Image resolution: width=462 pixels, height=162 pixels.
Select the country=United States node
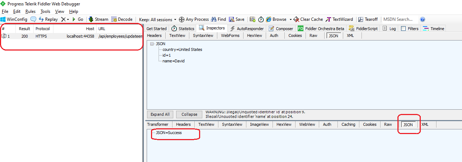pyautogui.click(x=182, y=49)
